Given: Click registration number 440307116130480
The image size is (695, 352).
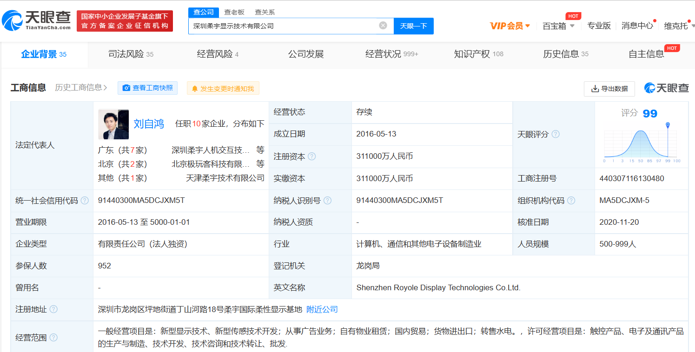Looking at the screenshot, I should coord(632,178).
